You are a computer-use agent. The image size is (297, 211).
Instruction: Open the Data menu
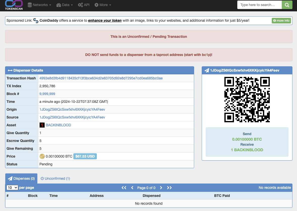coord(65,5)
